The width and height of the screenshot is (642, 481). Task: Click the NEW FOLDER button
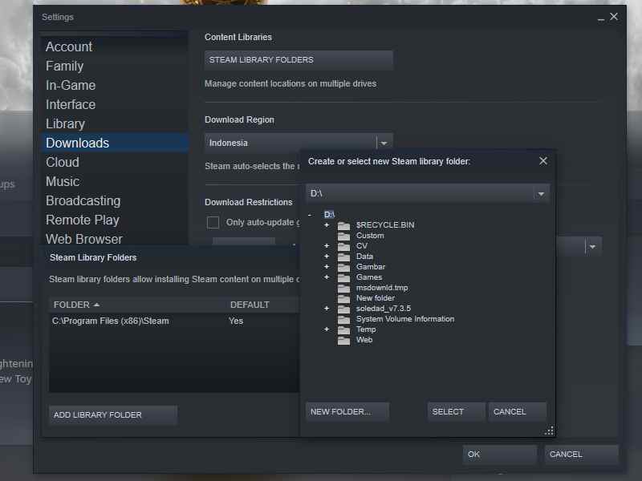pos(347,411)
